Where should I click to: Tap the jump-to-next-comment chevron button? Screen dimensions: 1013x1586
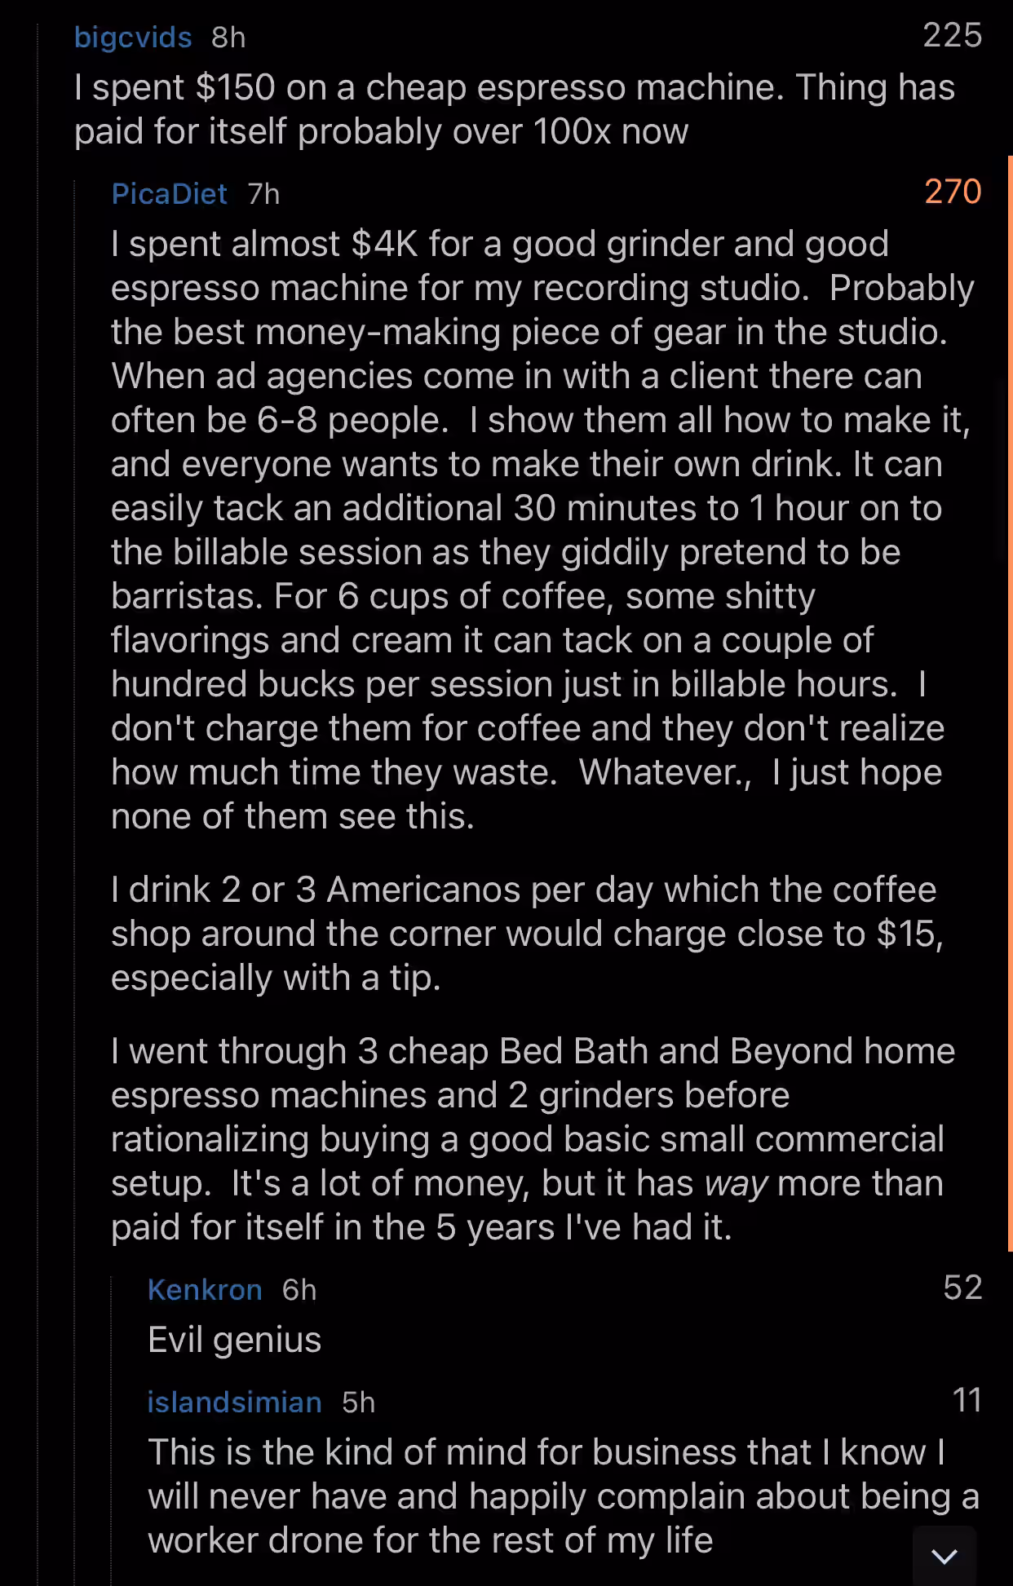coord(944,1556)
